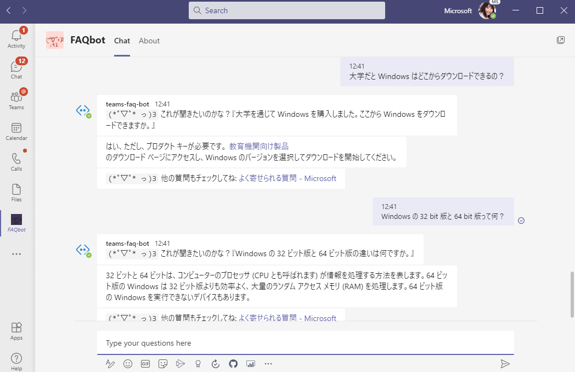Open the Calendar app
Image resolution: width=575 pixels, height=372 pixels.
click(16, 131)
